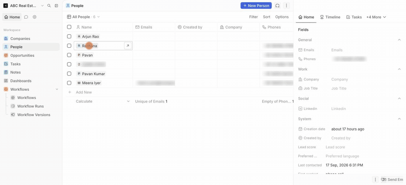The width and height of the screenshot is (406, 185).
Task: Check the Arjun Rao row checkbox
Action: pyautogui.click(x=69, y=36)
